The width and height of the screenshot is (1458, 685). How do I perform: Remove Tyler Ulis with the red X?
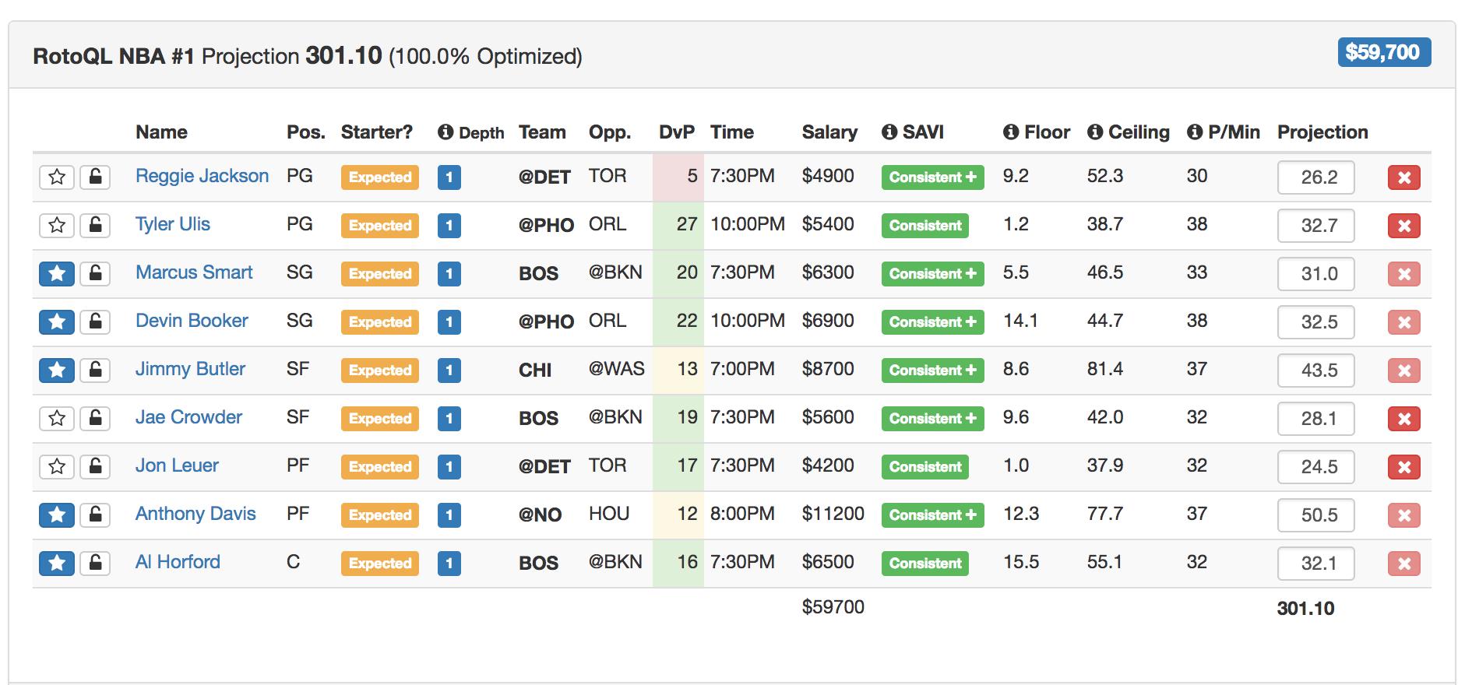(x=1404, y=226)
